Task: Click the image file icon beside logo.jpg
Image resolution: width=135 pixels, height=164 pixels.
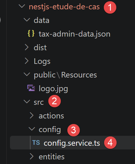Action: tap(31, 88)
